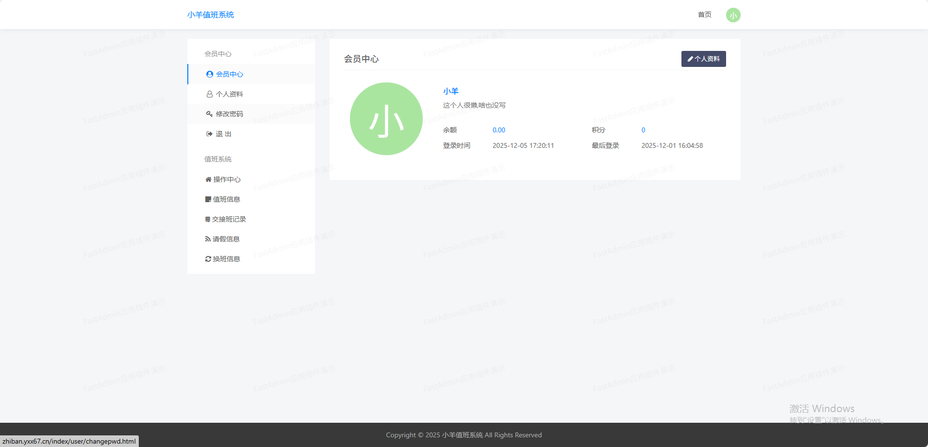Click the large green profile avatar
This screenshot has width=928, height=447.
point(386,119)
